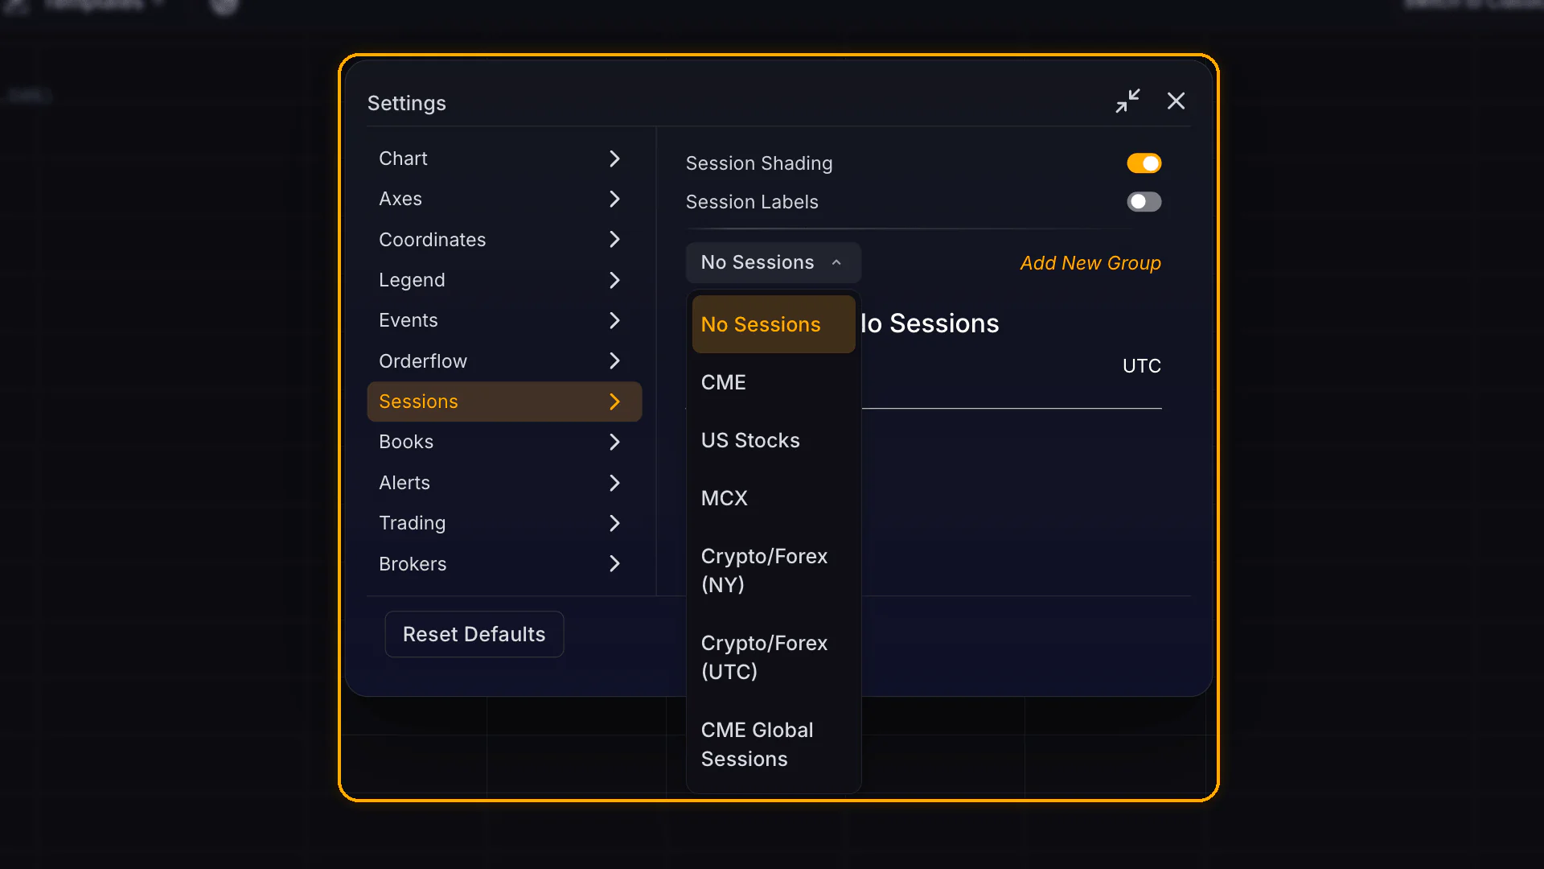Click the chevron arrow beside Chart
The height and width of the screenshot is (869, 1544).
[x=614, y=159]
